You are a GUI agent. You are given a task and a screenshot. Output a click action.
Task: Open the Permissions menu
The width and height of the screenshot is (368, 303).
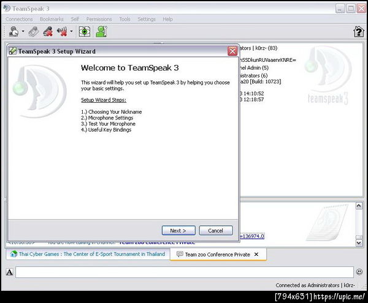[99, 19]
